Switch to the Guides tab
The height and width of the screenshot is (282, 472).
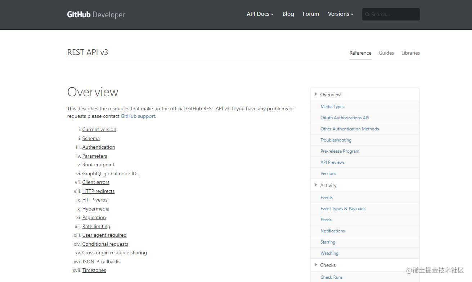[386, 53]
